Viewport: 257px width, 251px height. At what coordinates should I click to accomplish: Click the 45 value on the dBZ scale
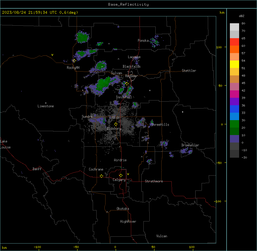point(243,83)
